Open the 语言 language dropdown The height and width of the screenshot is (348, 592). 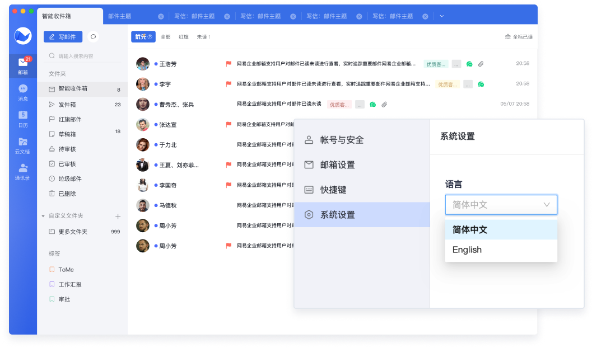pos(501,205)
